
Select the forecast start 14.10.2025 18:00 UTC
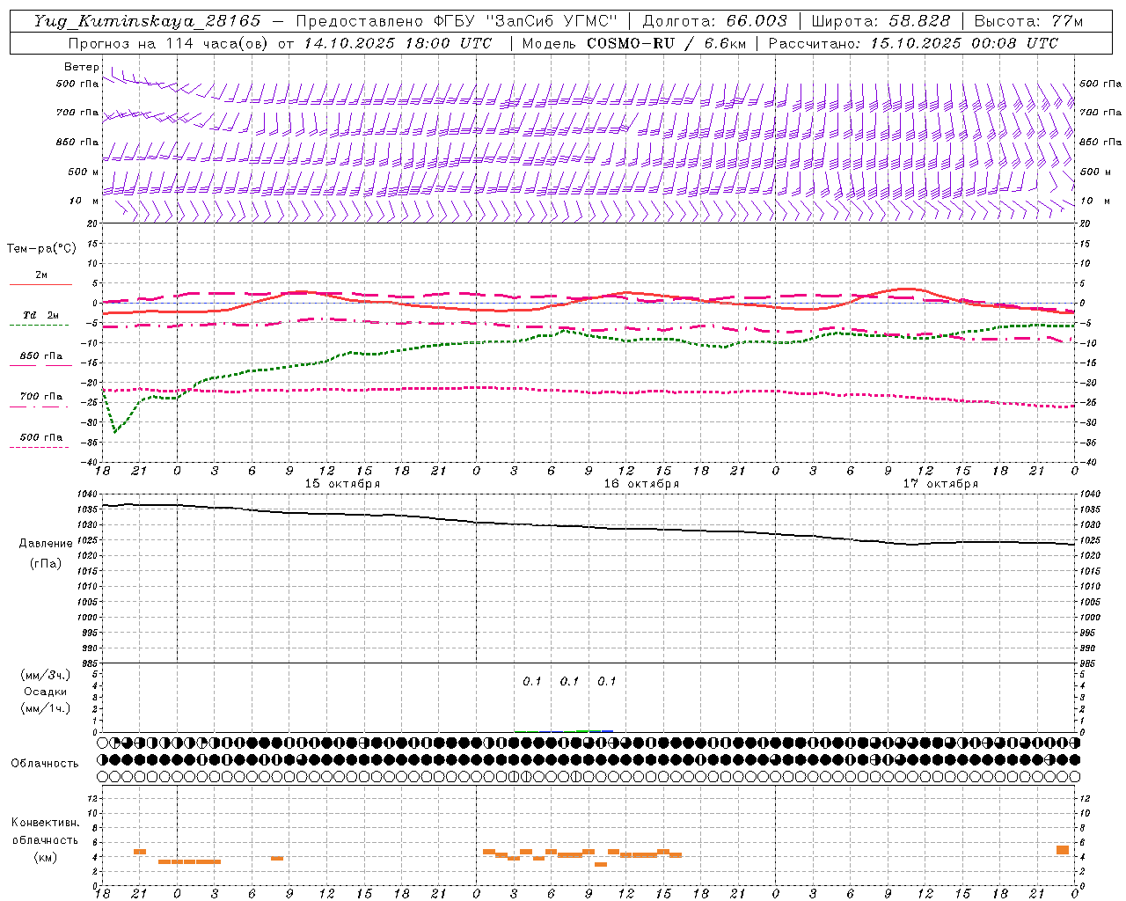pos(398,43)
